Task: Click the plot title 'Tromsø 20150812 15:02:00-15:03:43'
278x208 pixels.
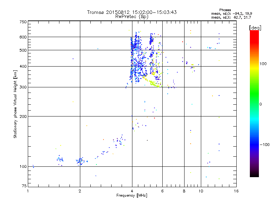Action: [x=132, y=12]
